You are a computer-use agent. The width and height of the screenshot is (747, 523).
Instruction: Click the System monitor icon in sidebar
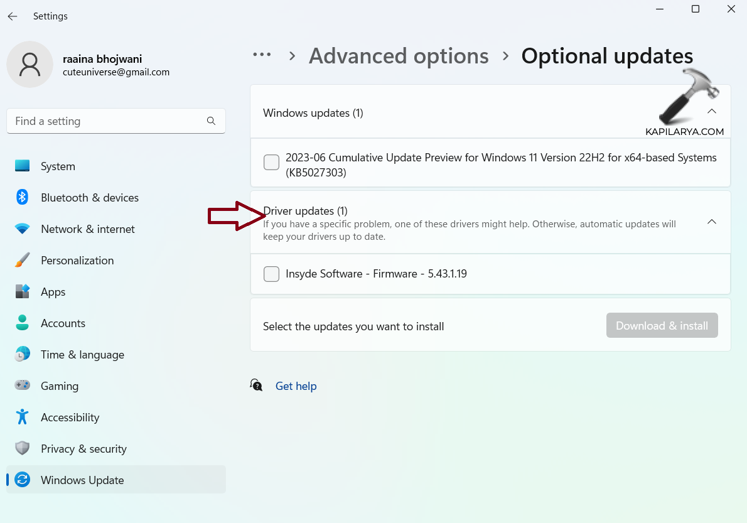[23, 166]
